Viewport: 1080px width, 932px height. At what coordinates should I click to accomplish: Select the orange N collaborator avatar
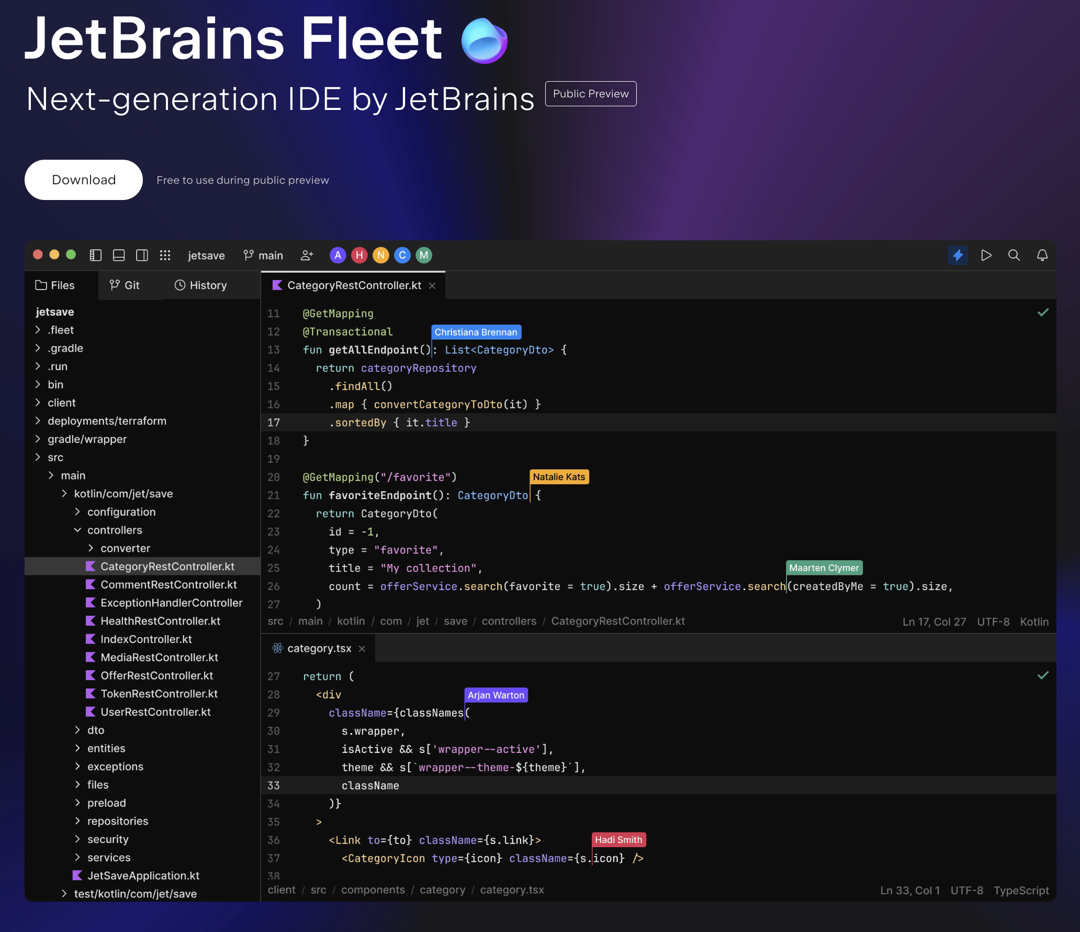380,255
